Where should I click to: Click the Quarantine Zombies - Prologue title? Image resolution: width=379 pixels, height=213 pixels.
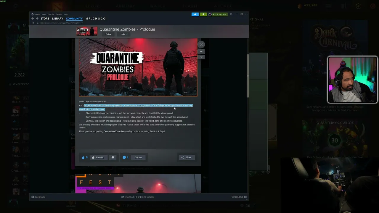(x=127, y=29)
